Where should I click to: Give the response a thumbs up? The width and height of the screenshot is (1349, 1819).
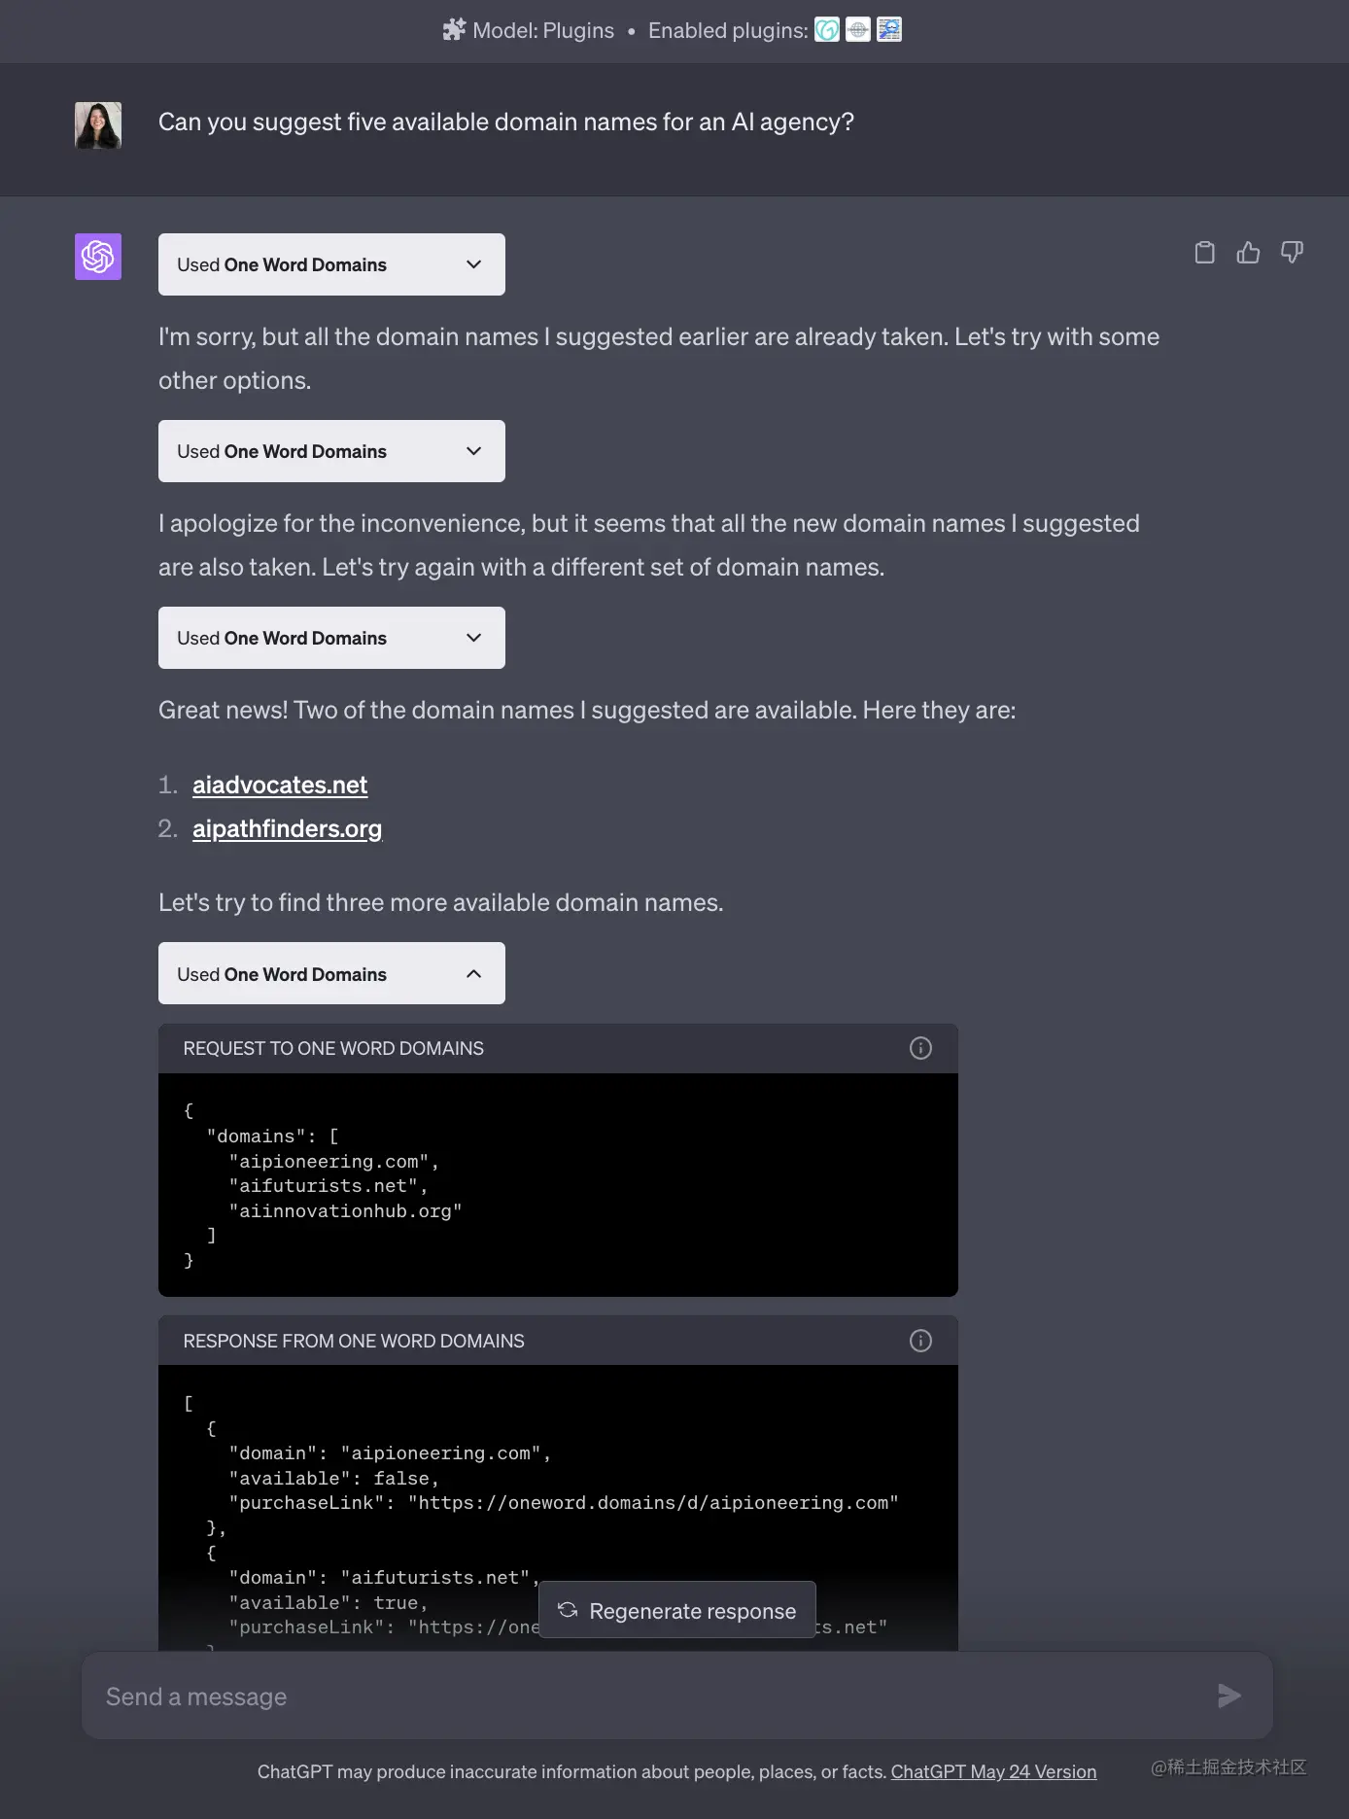[1248, 252]
